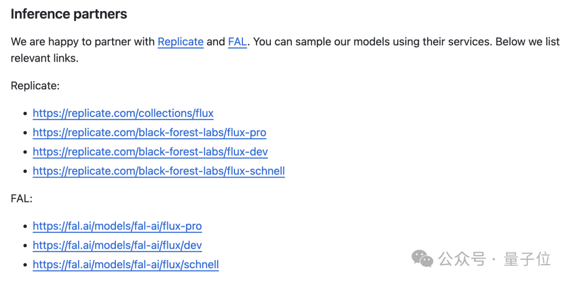569x282 pixels.
Task: Visit the Replicate black-forest-labs/flux-pro link
Action: pos(150,132)
